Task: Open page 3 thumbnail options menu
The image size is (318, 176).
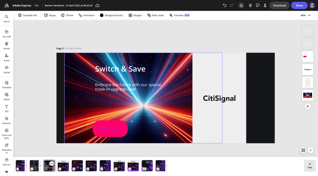Action: (x=51, y=163)
